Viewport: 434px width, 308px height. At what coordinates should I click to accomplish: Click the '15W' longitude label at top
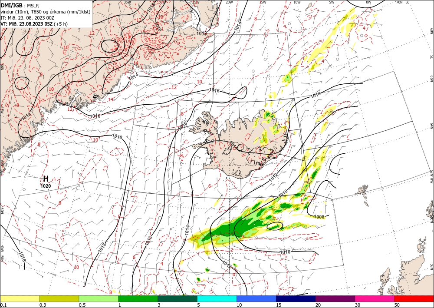[263, 2]
